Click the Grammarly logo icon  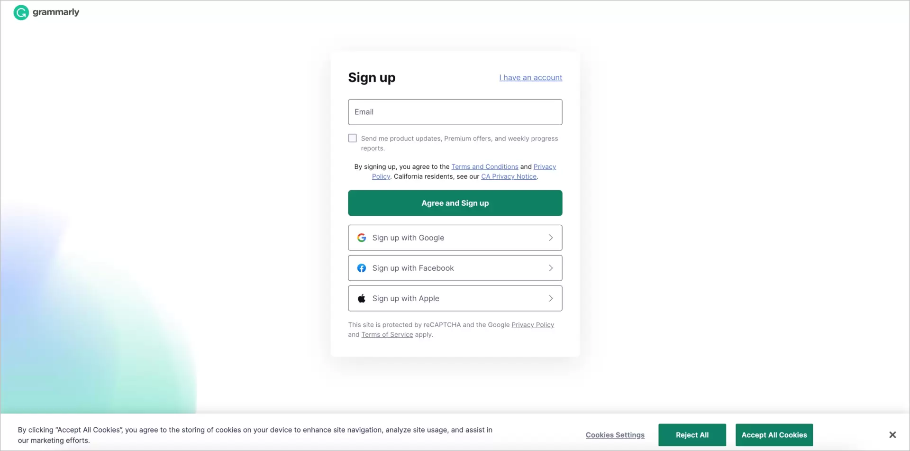(x=21, y=12)
